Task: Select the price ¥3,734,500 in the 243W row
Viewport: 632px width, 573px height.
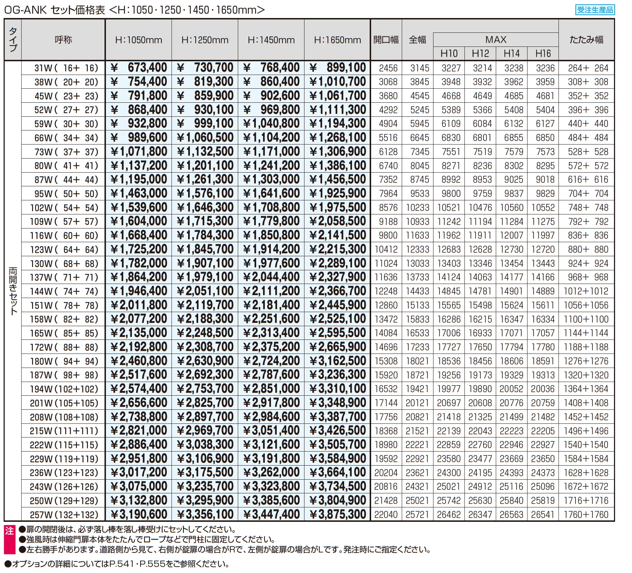Action: click(338, 487)
